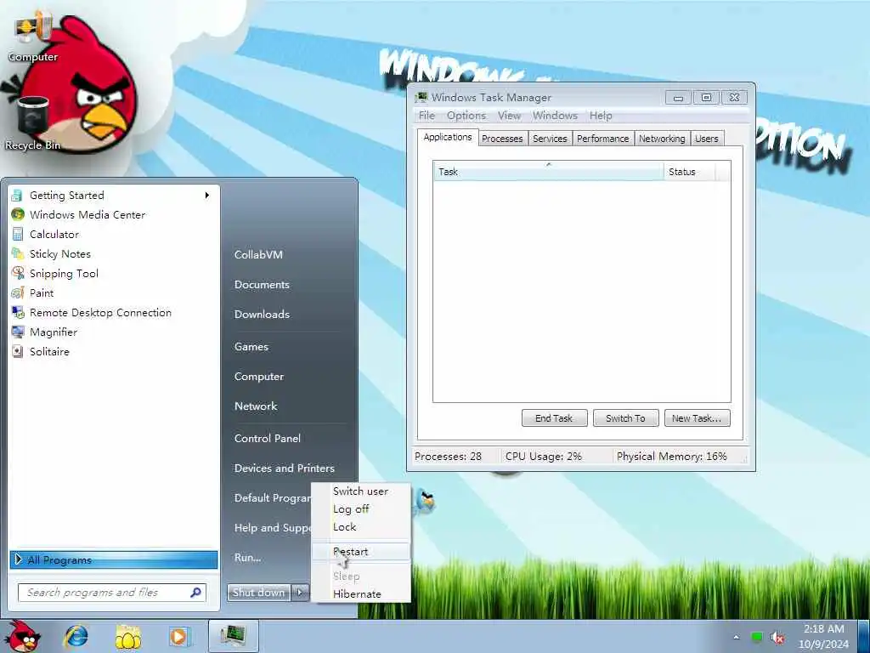870x653 pixels.
Task: Switch to the Processes tab
Action: click(502, 139)
